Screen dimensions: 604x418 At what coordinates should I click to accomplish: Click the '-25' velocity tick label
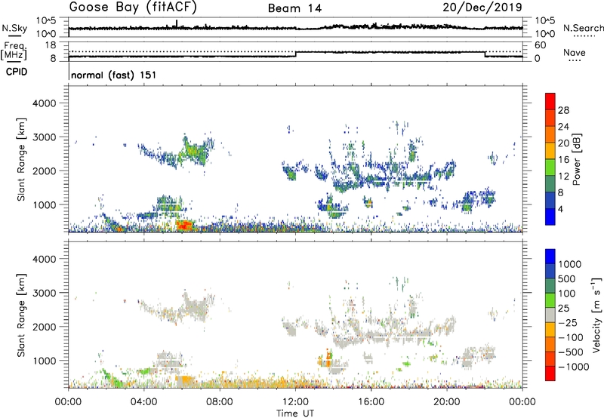pos(568,323)
